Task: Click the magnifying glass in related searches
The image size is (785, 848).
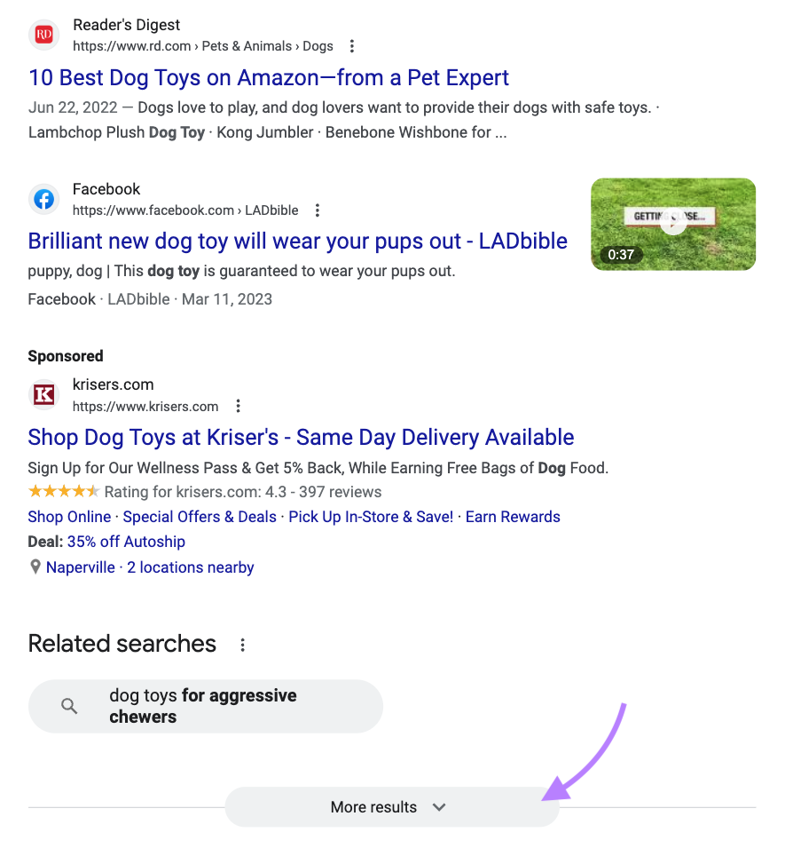Action: point(69,706)
